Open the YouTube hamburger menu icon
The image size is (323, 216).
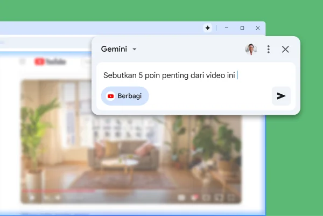coord(22,61)
